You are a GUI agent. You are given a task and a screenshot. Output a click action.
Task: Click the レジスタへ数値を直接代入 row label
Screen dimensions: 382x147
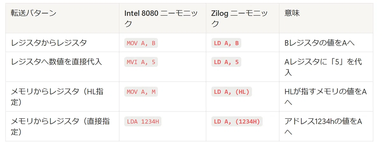pyautogui.click(x=56, y=62)
